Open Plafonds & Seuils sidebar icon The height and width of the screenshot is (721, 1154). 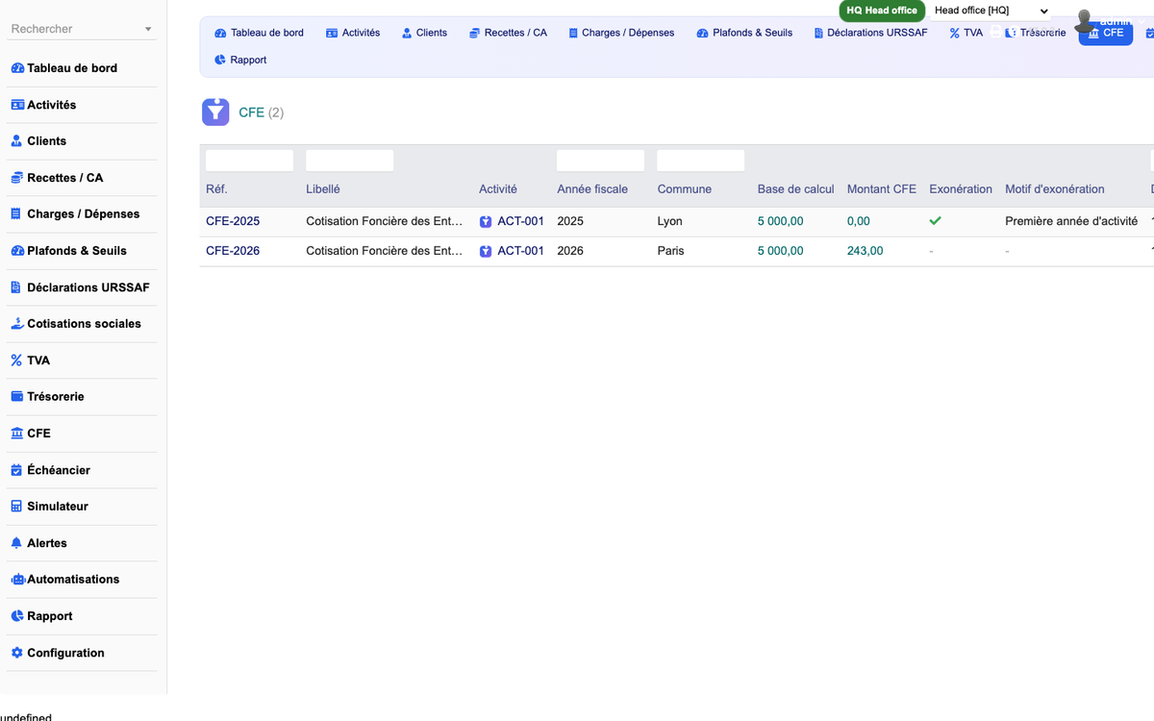17,251
